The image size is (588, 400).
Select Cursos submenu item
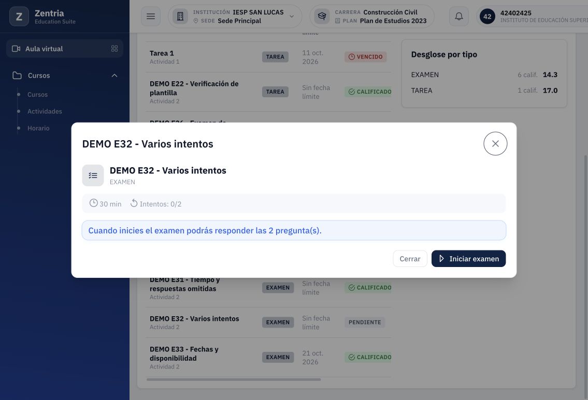click(37, 94)
